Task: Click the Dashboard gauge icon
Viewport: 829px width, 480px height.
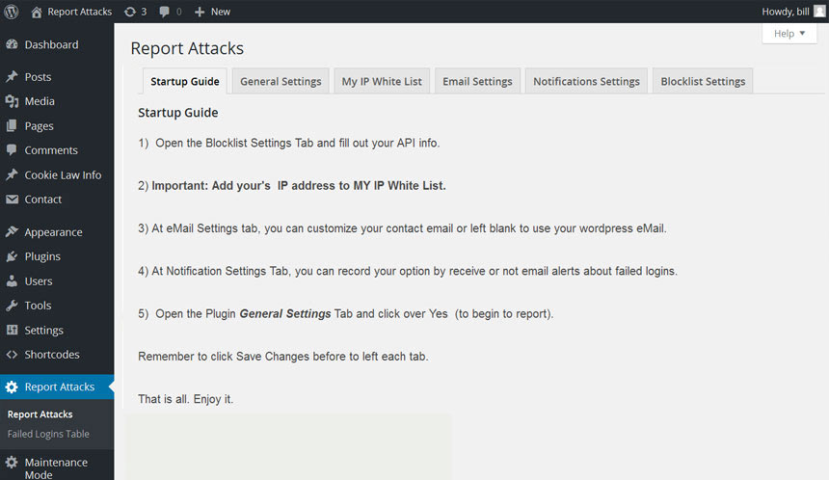Action: (12, 44)
